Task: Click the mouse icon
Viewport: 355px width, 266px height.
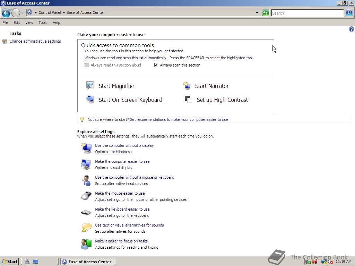Action: (x=86, y=196)
